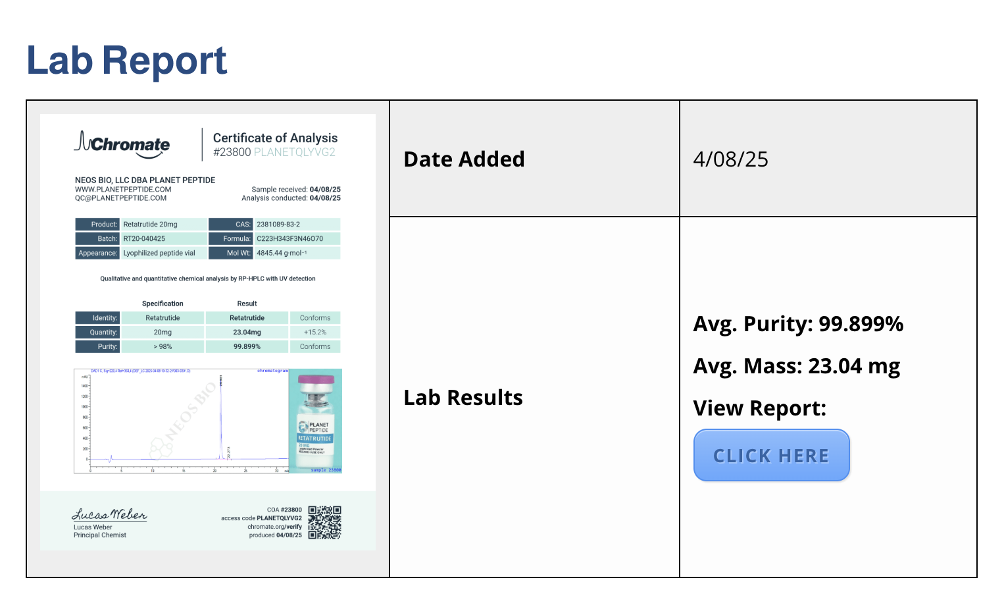Screen dimensions: 1004x615
Task: Click the Mol Wt value "4845.44 g·mol-1"
Action: [282, 253]
